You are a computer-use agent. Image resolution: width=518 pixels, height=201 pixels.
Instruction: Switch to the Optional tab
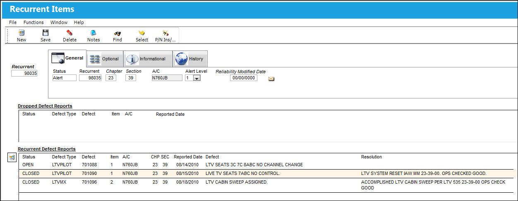pos(105,59)
